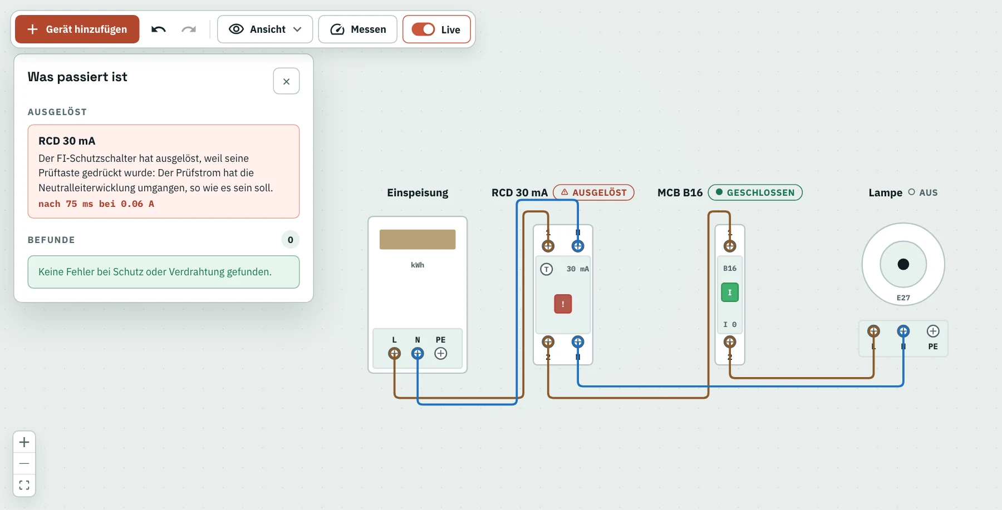Click the Befunde count badge 0
The width and height of the screenshot is (1002, 510).
291,240
